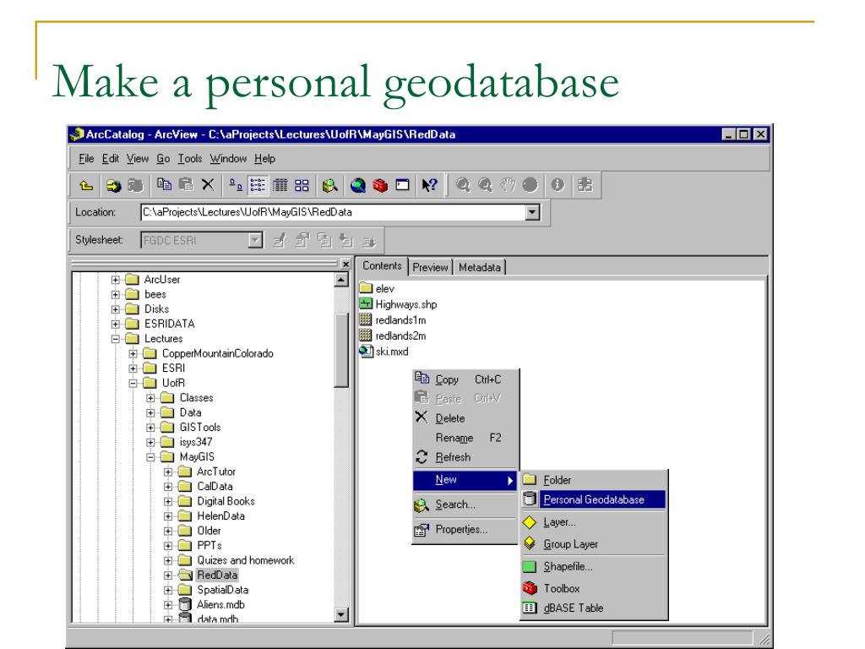Viewport: 865px width, 649px height.
Task: Switch to Thumbnails view in toolbar
Action: [x=302, y=185]
